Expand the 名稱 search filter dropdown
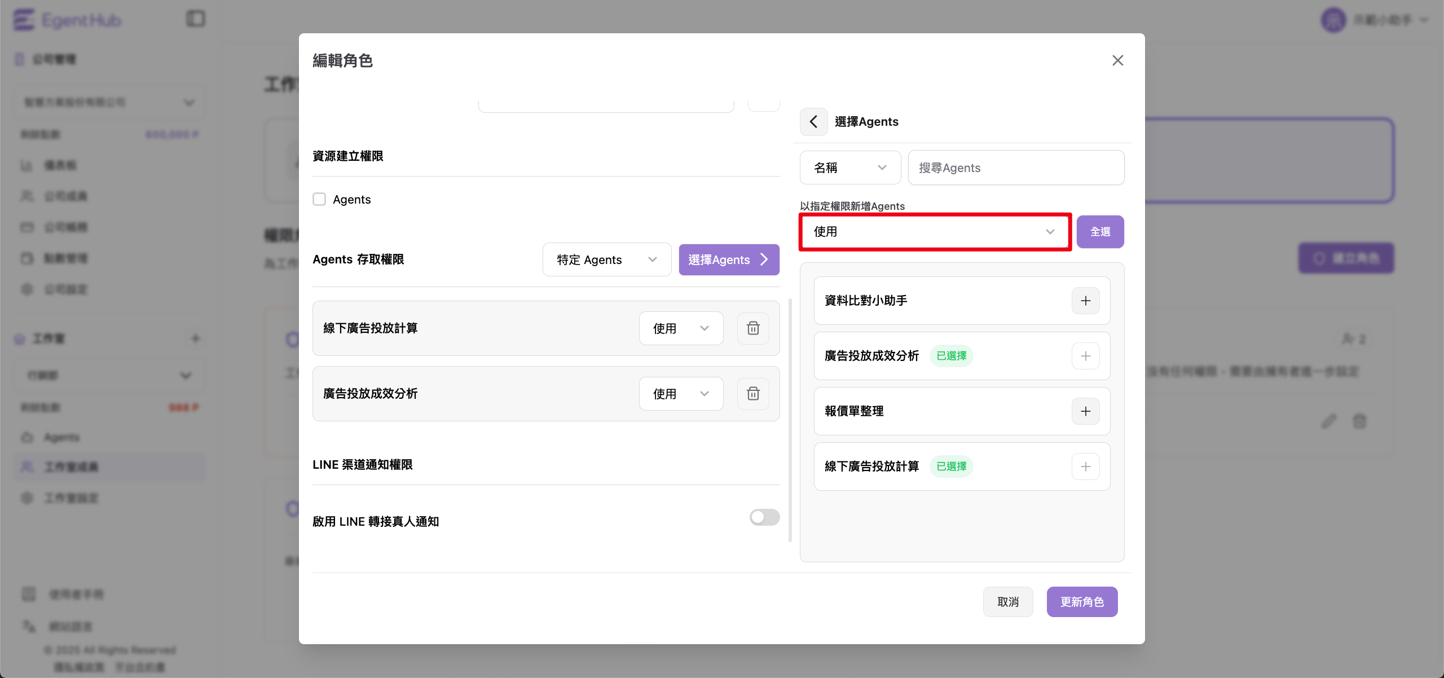The image size is (1444, 678). pyautogui.click(x=850, y=168)
